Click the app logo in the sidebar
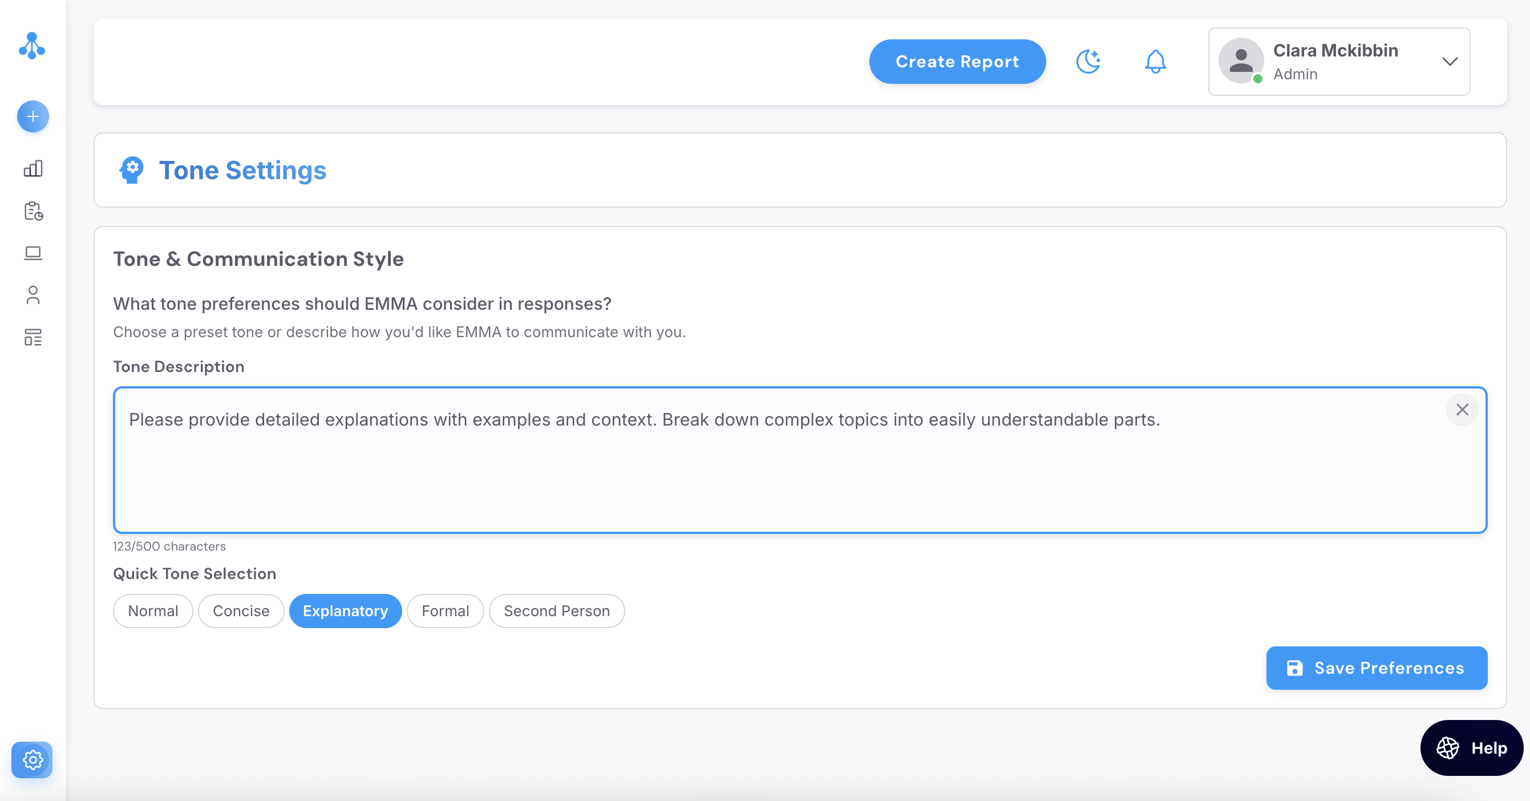 click(x=32, y=46)
